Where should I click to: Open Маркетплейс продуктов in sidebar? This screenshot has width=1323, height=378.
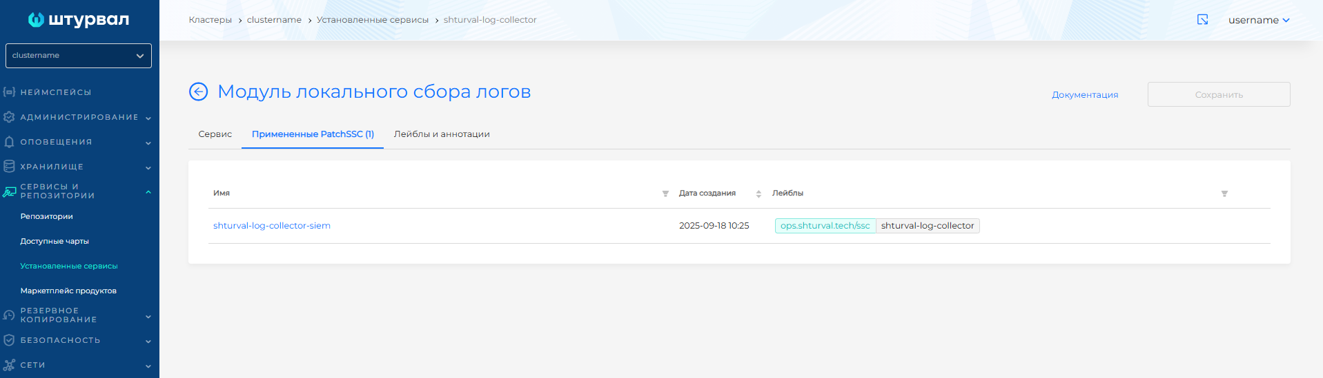point(68,291)
